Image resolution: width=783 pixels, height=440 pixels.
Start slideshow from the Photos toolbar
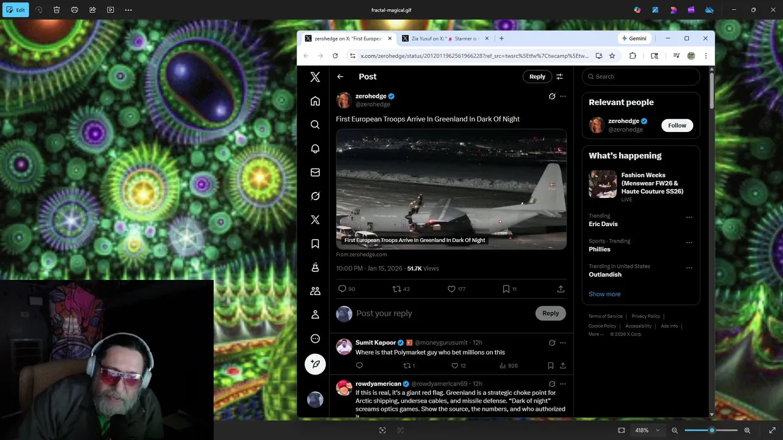[x=110, y=10]
